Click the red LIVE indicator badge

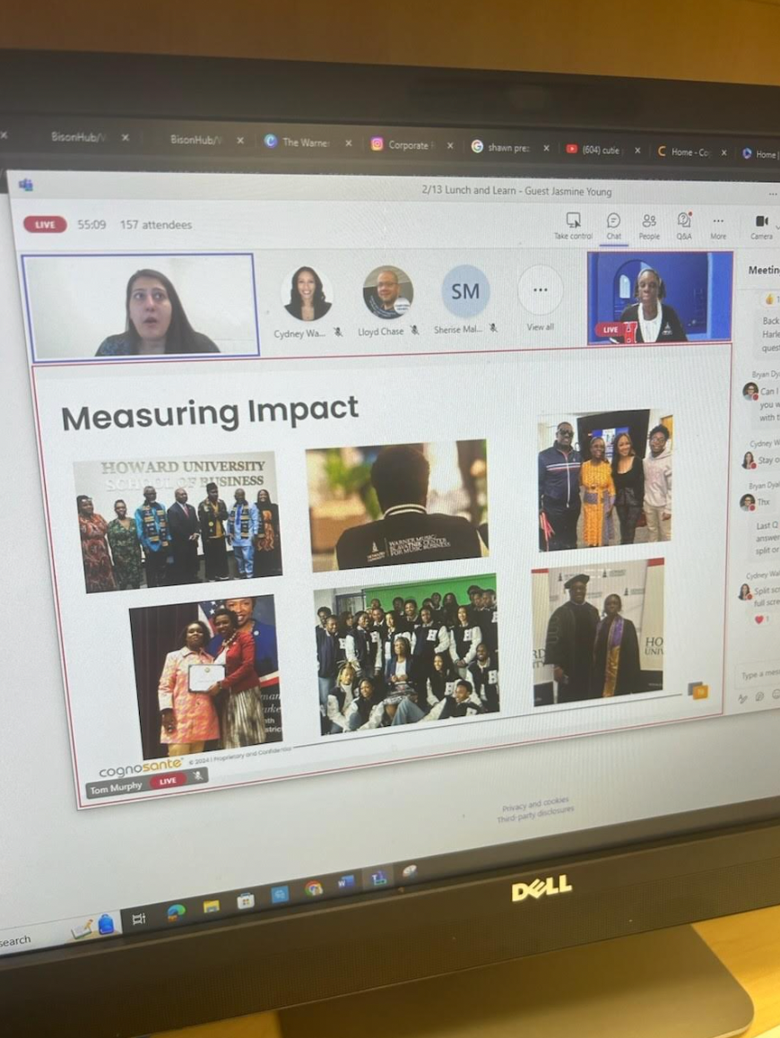click(x=45, y=224)
